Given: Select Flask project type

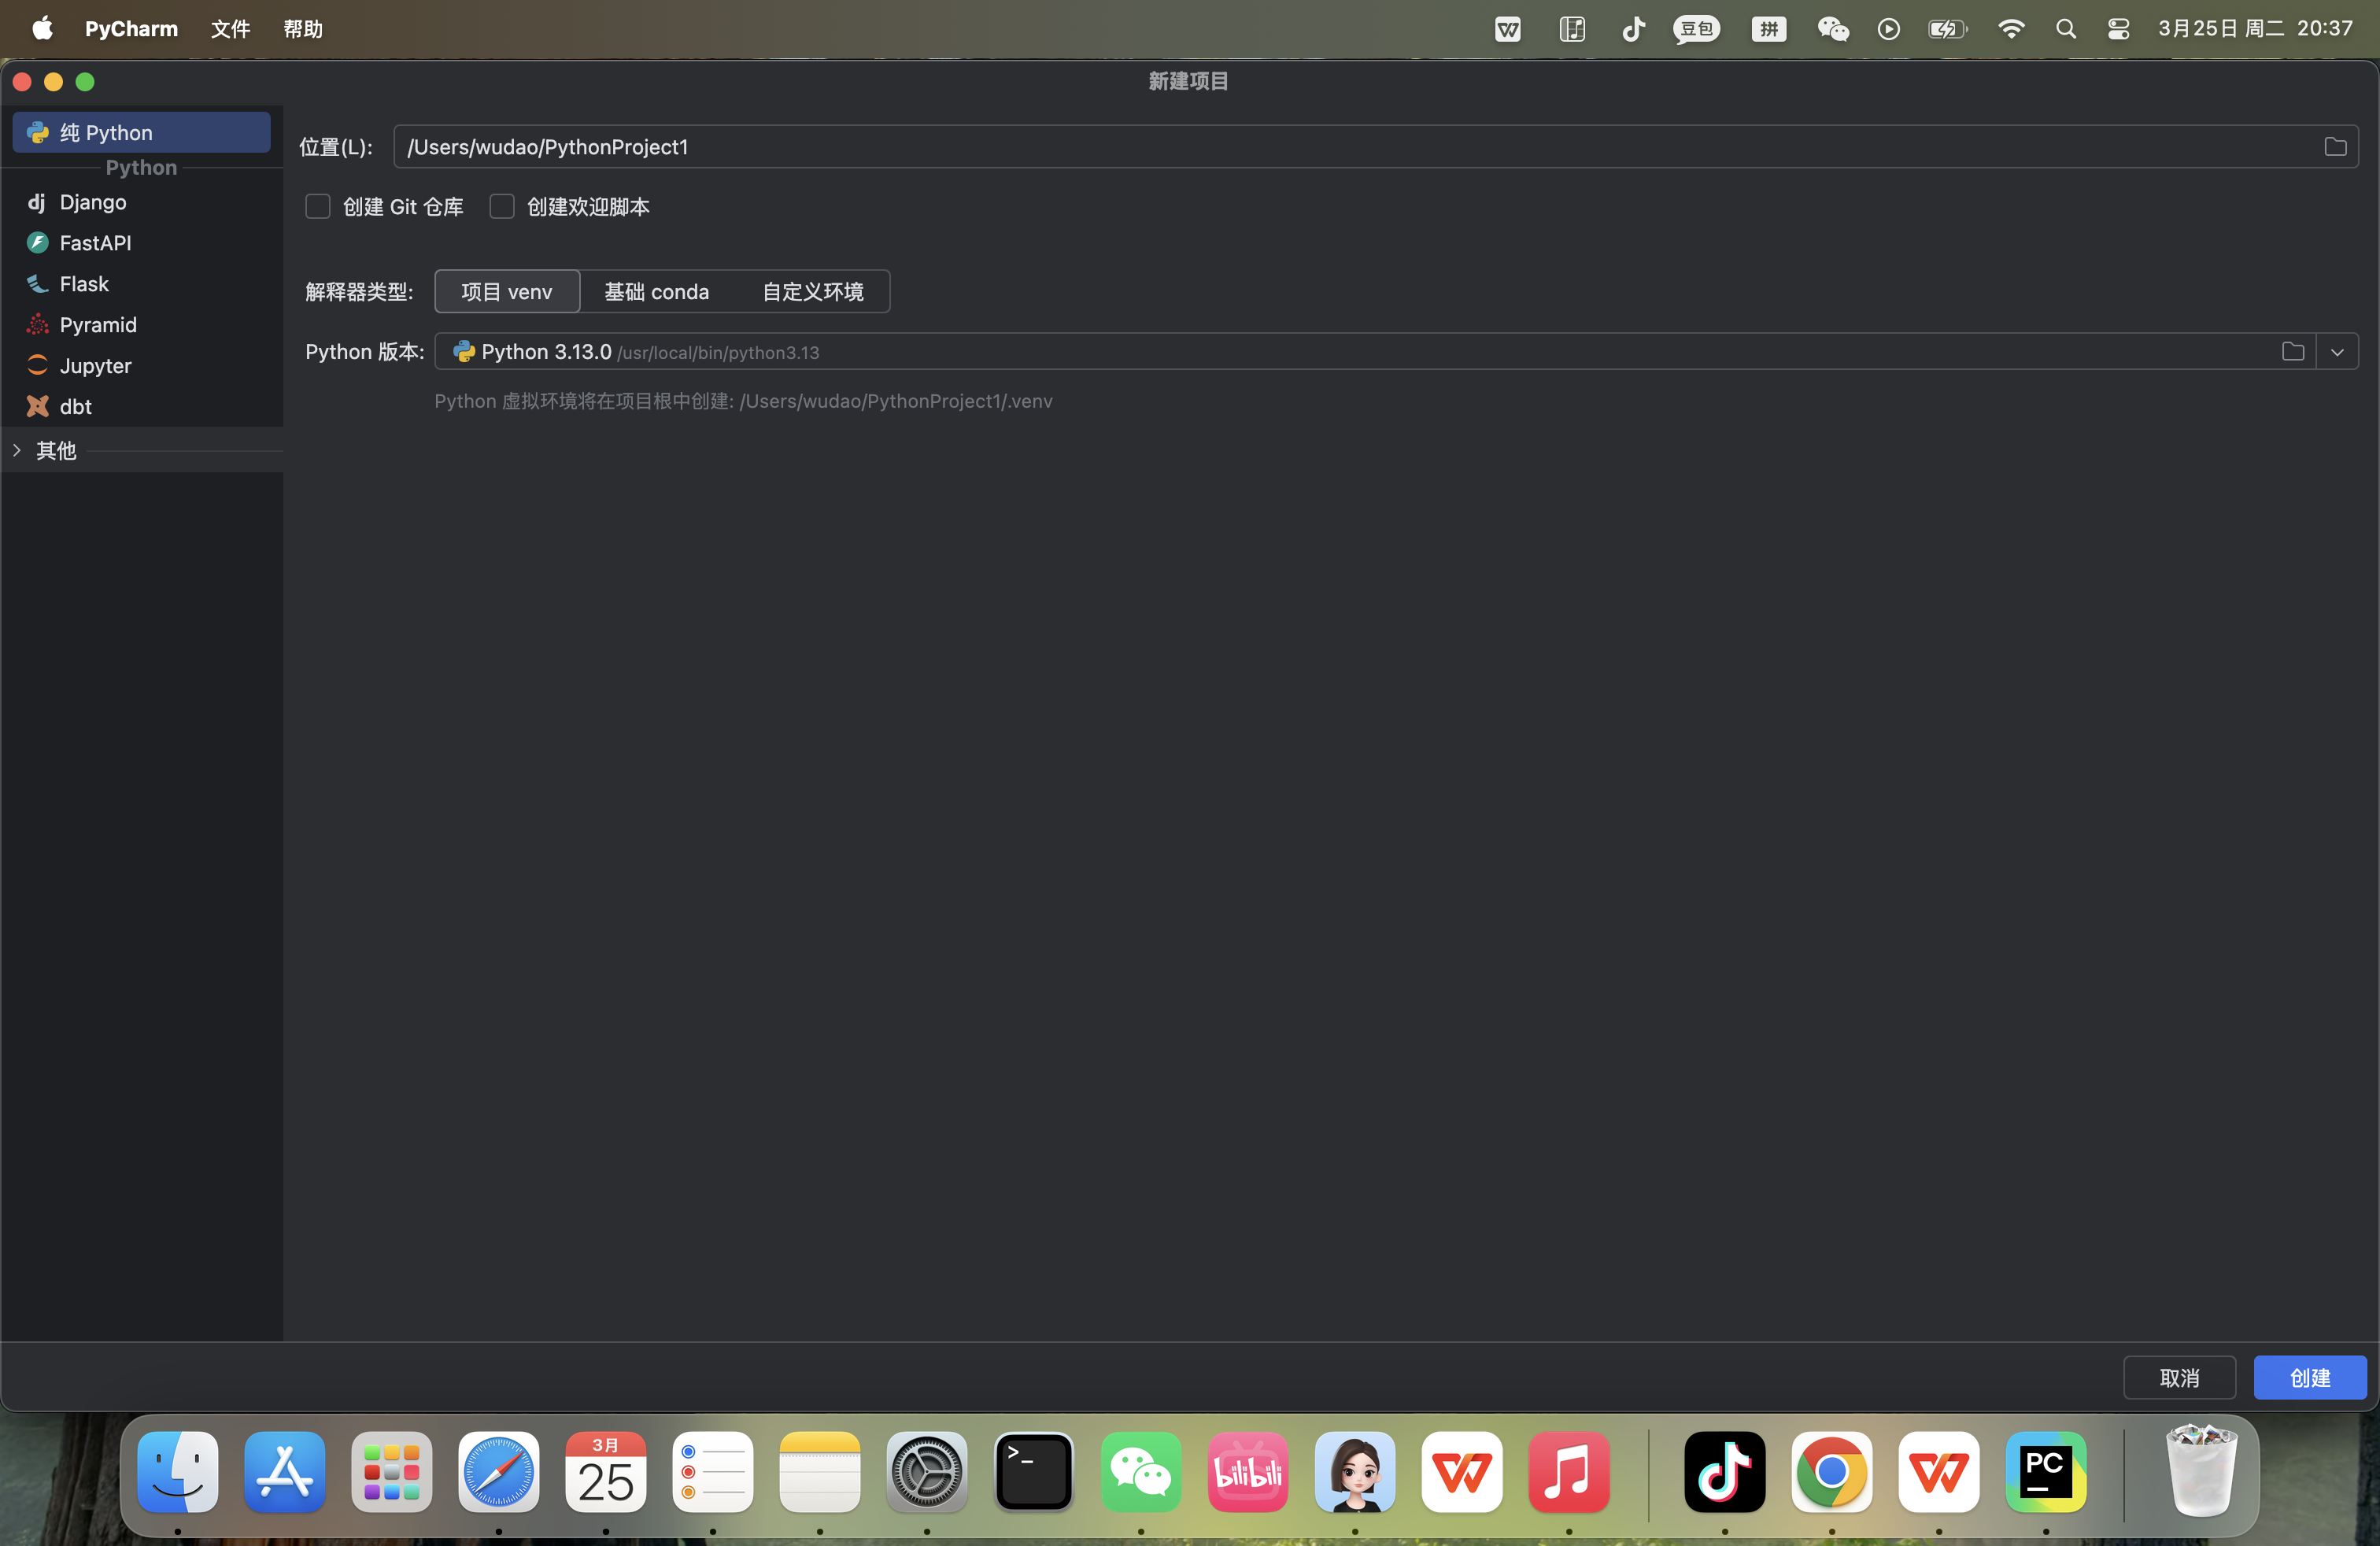Looking at the screenshot, I should coord(84,284).
